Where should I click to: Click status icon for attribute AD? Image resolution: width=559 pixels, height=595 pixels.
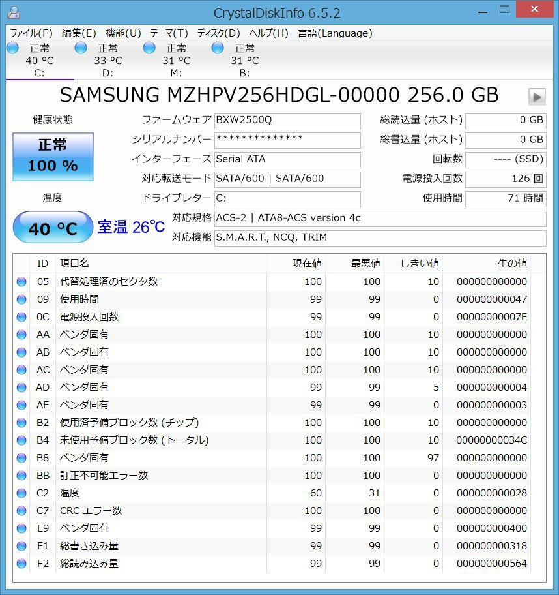point(21,388)
